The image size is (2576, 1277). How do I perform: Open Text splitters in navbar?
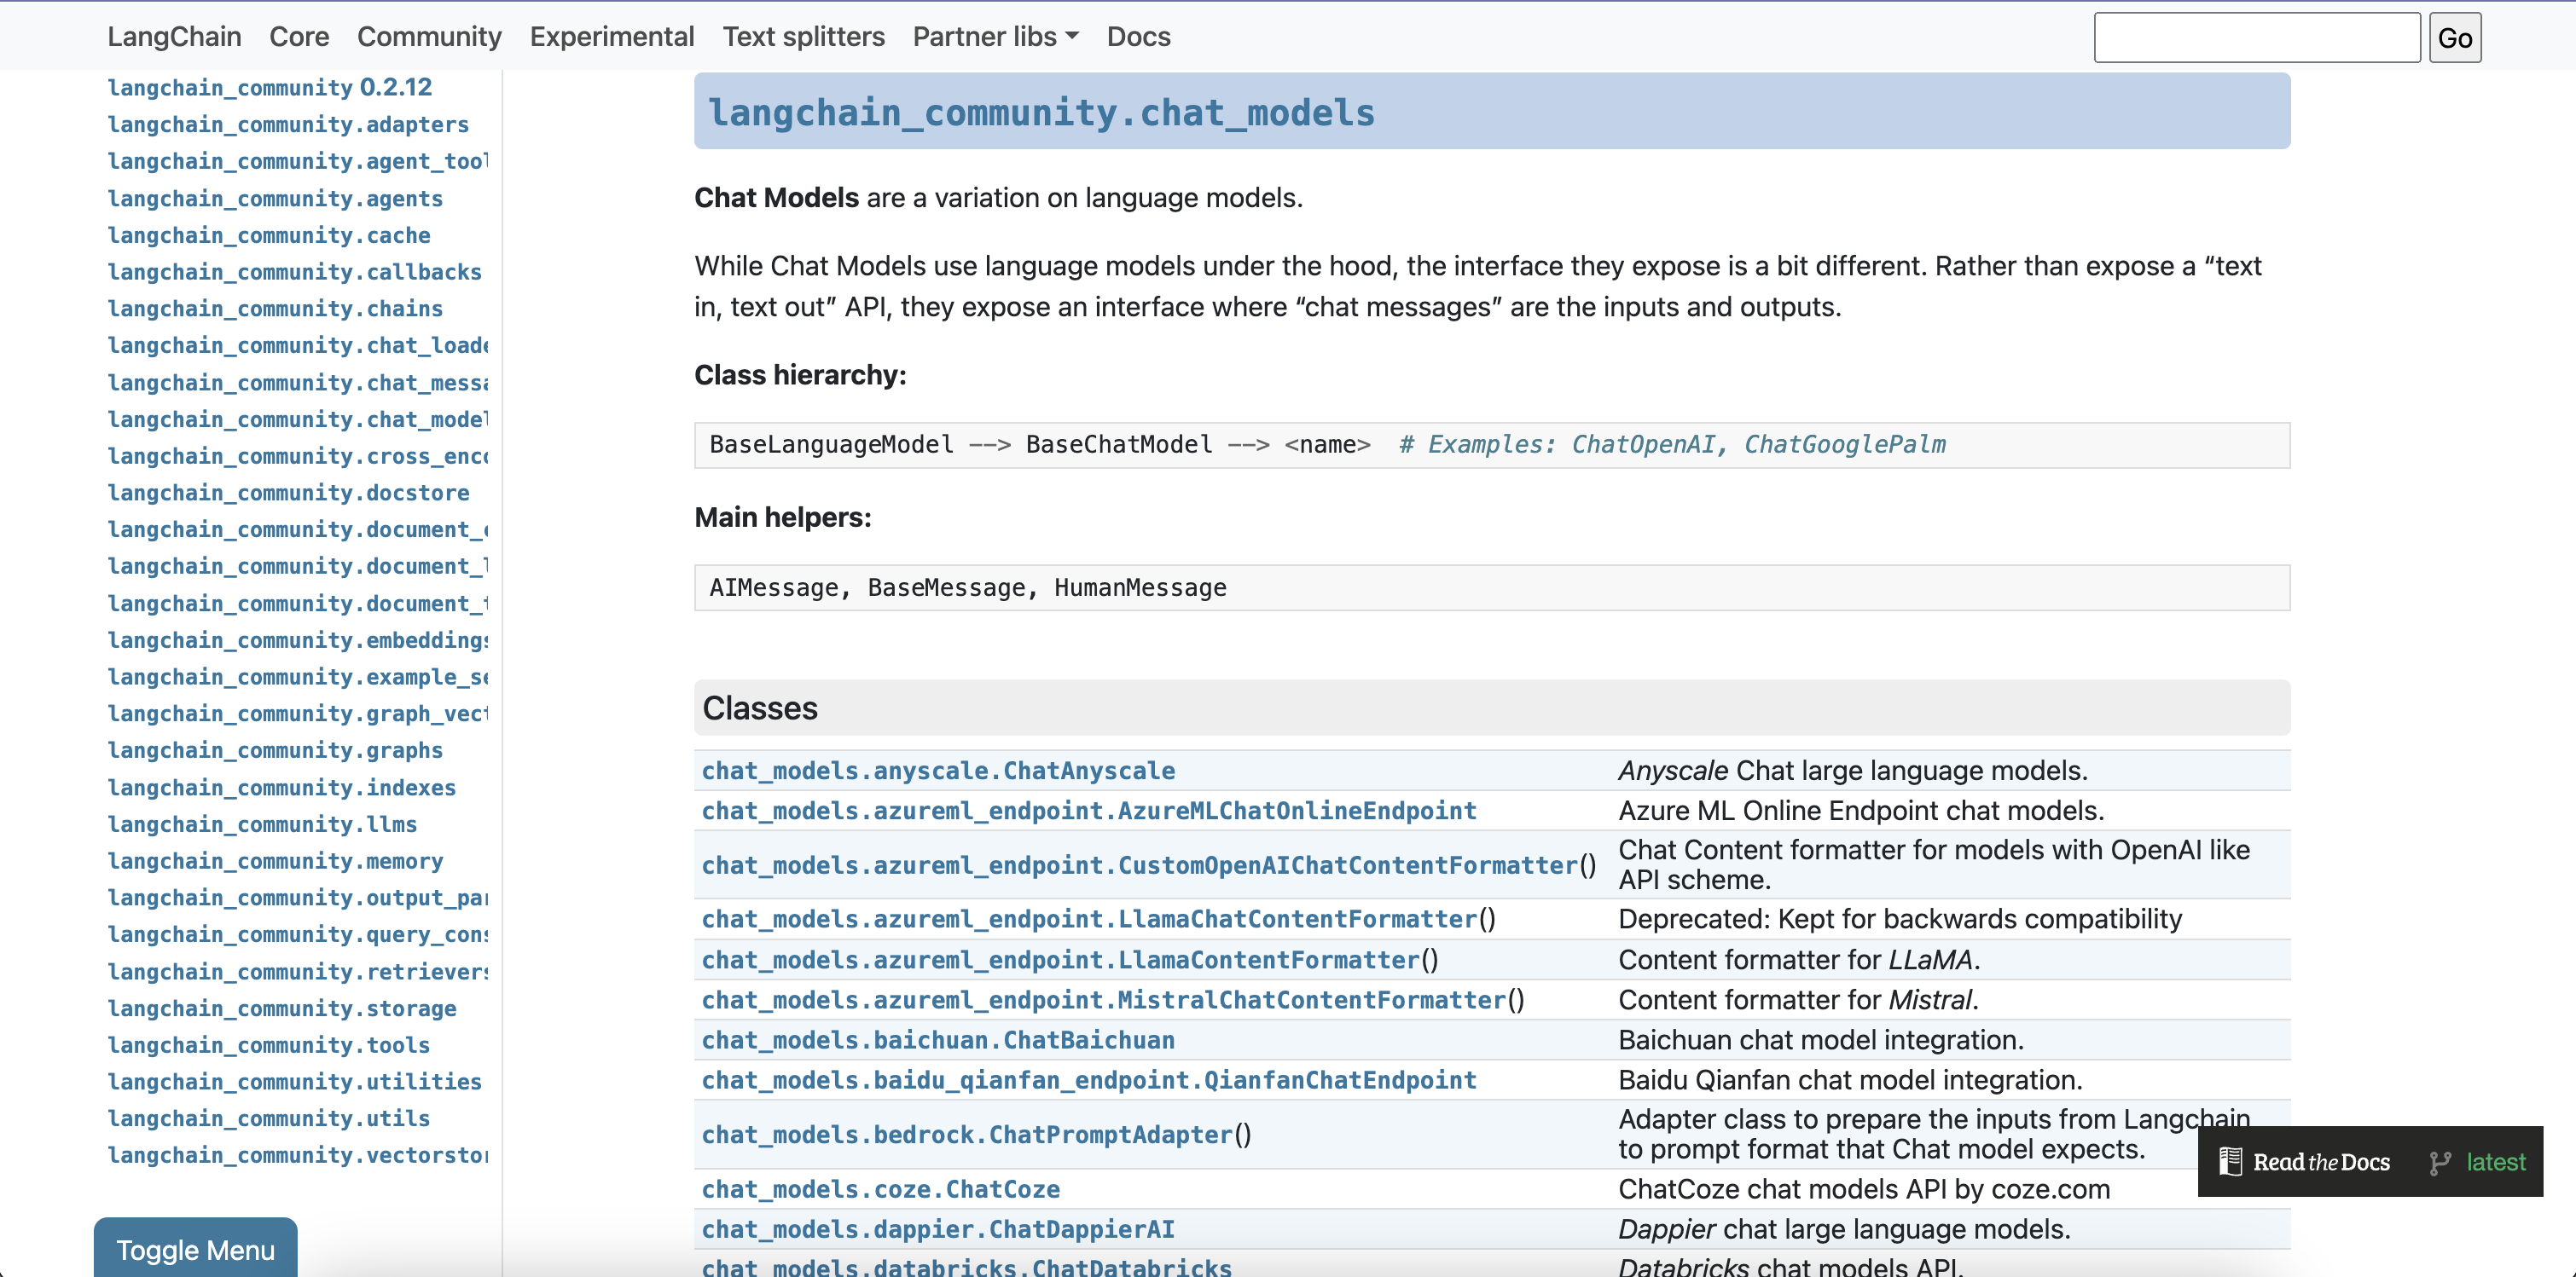pos(803,37)
